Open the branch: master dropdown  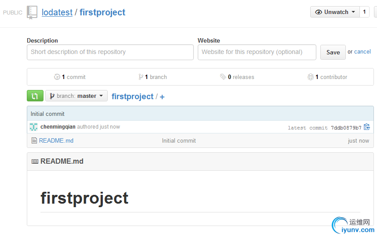(x=76, y=96)
